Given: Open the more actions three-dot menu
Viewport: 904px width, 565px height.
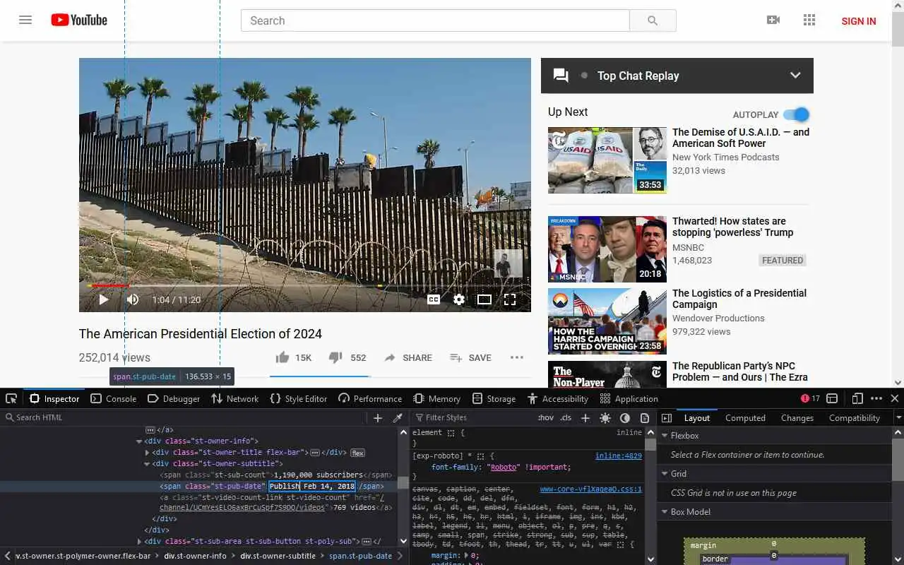Looking at the screenshot, I should click(x=517, y=357).
